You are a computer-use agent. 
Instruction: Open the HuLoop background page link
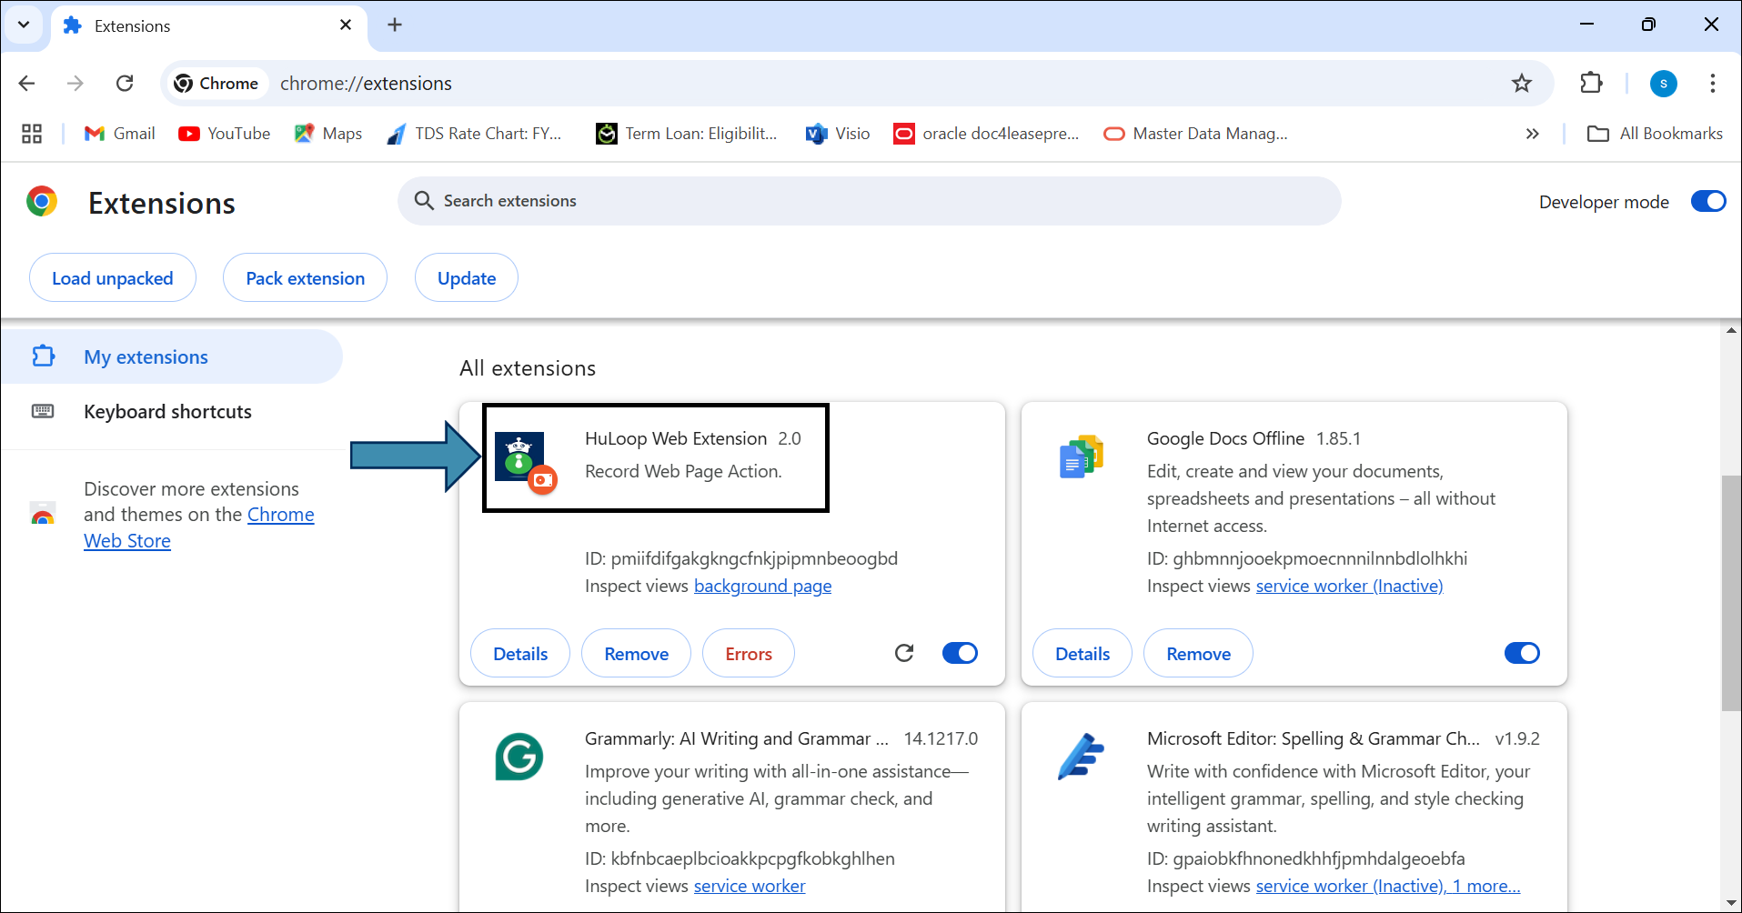762,587
